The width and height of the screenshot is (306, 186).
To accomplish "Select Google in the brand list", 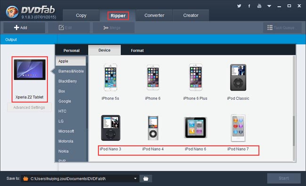I will (x=71, y=101).
